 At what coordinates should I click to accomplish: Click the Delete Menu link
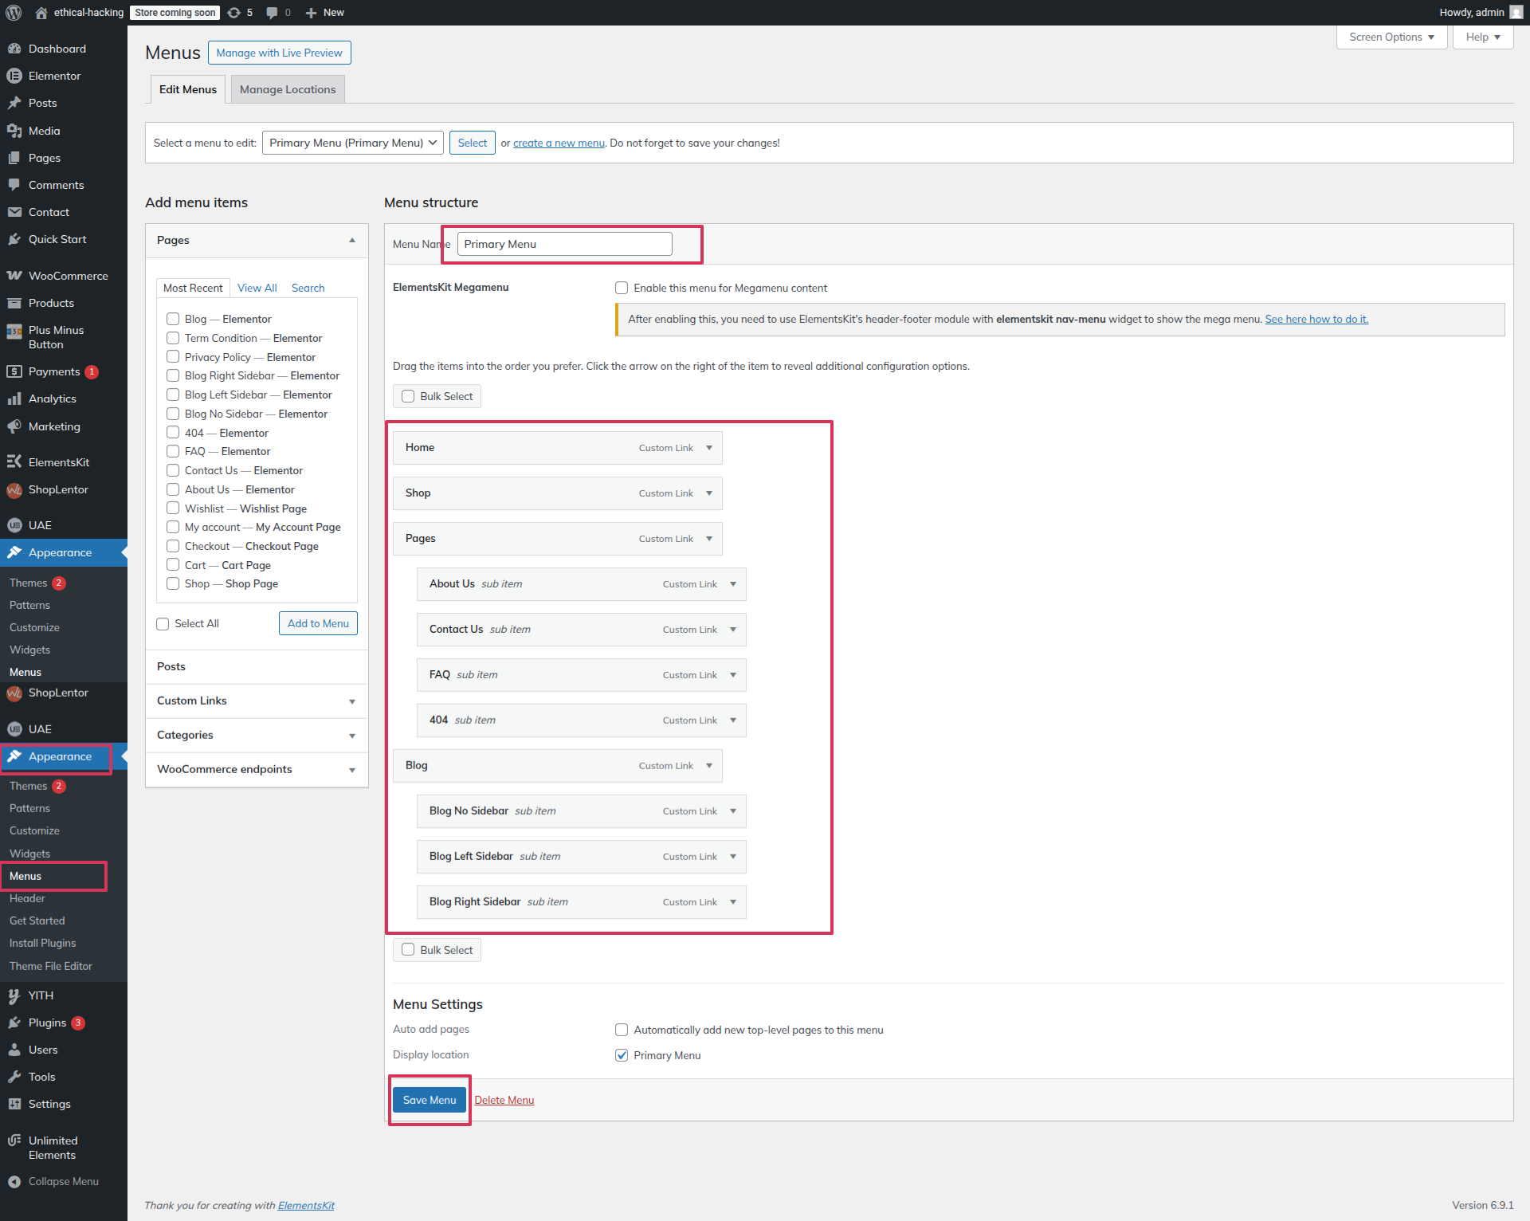point(504,1100)
